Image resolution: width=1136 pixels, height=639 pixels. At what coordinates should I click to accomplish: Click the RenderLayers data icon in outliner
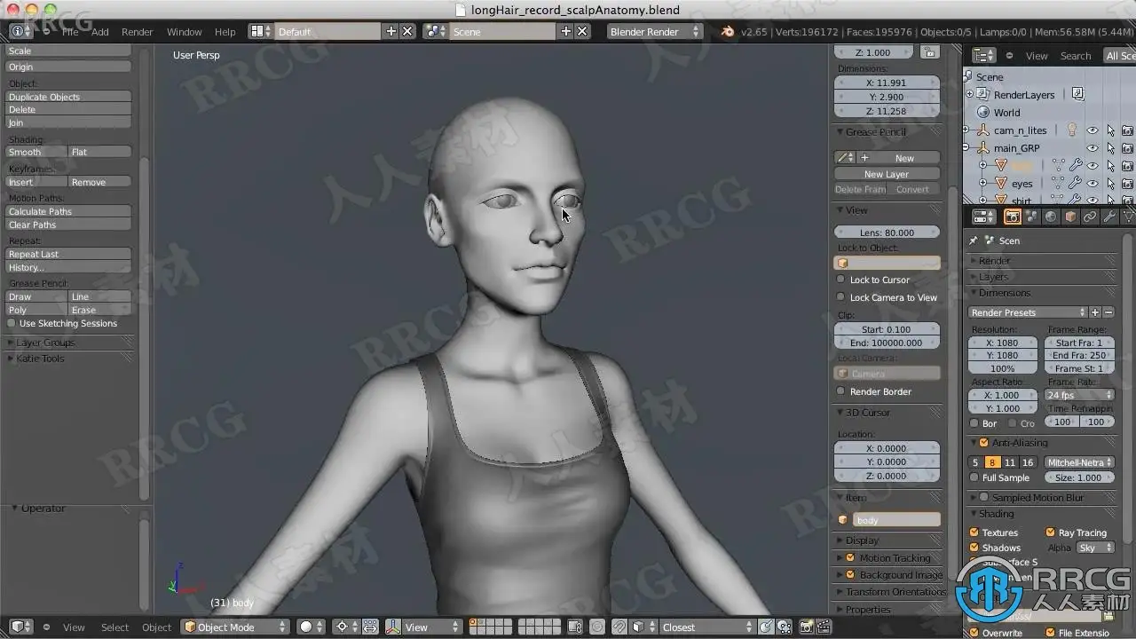click(x=1077, y=94)
